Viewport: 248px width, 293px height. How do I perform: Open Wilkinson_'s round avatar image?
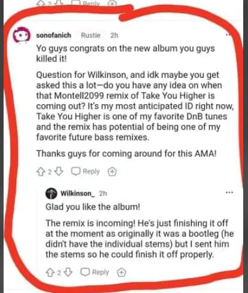tap(52, 194)
